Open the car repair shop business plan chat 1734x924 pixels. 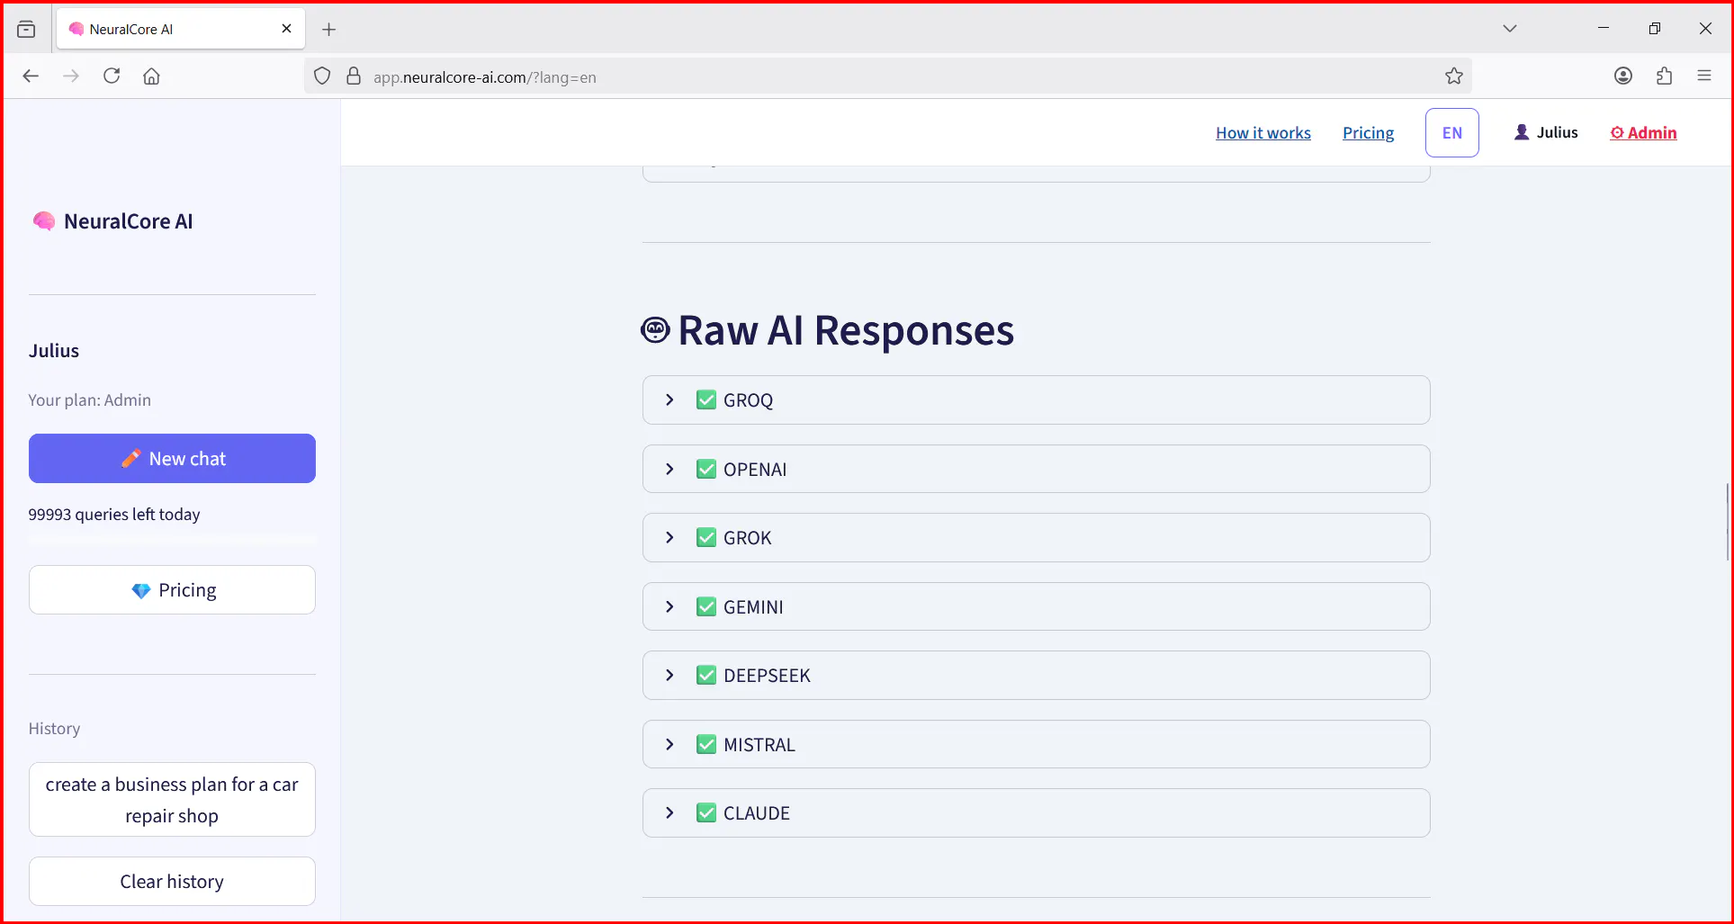pos(172,800)
